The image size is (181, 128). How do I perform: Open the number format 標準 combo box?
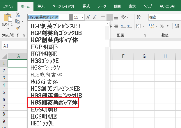(x=165, y=17)
